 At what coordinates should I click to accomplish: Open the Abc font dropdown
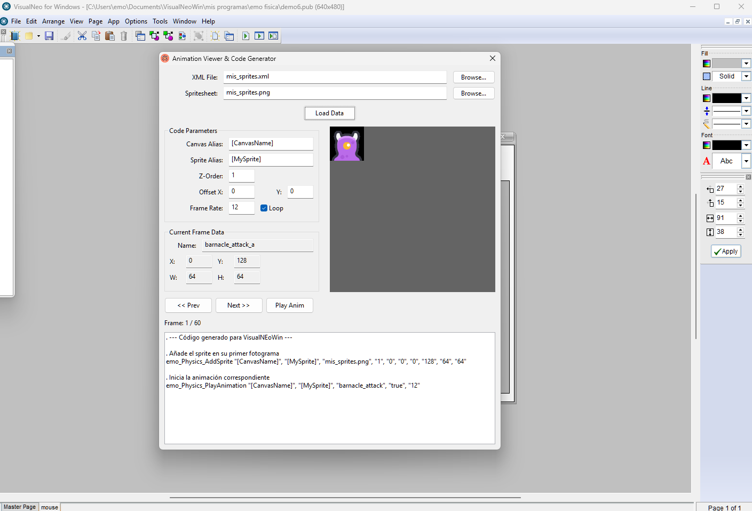747,161
